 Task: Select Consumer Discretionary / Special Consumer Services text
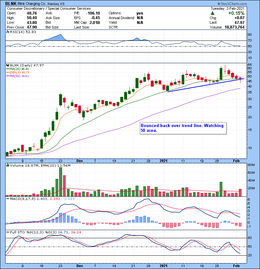[49, 8]
